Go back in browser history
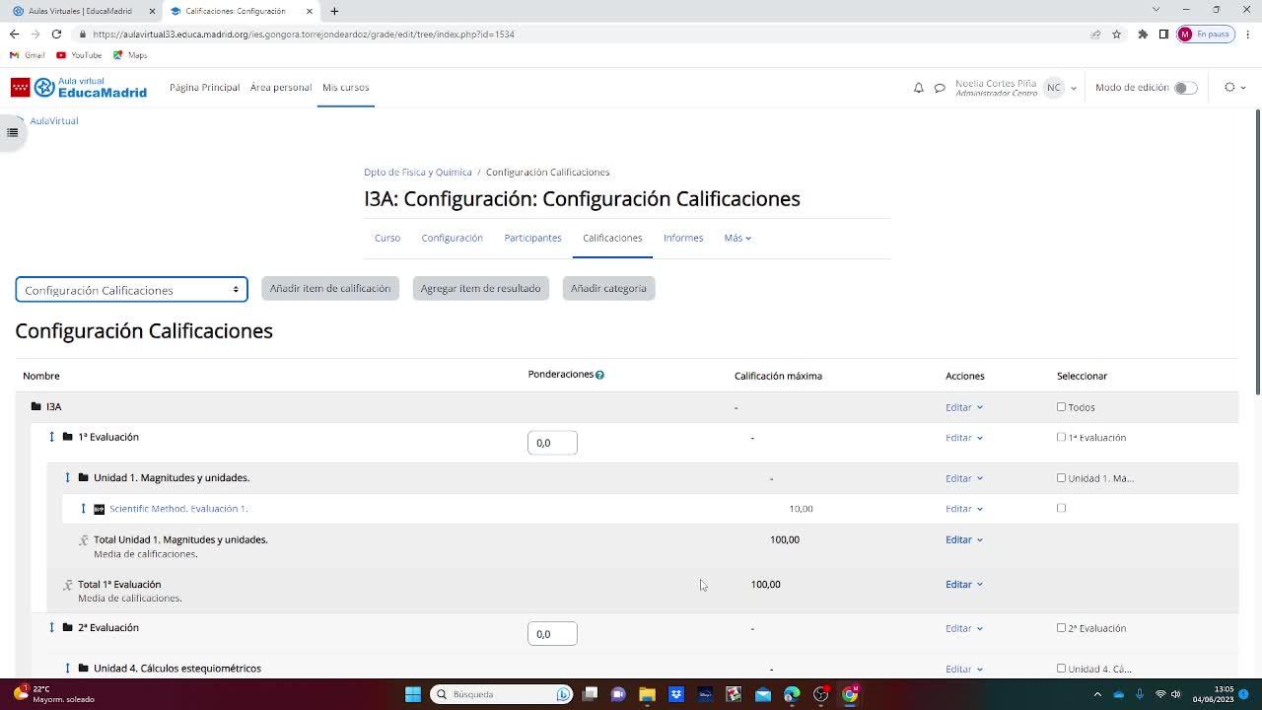The height and width of the screenshot is (710, 1262). (x=14, y=34)
